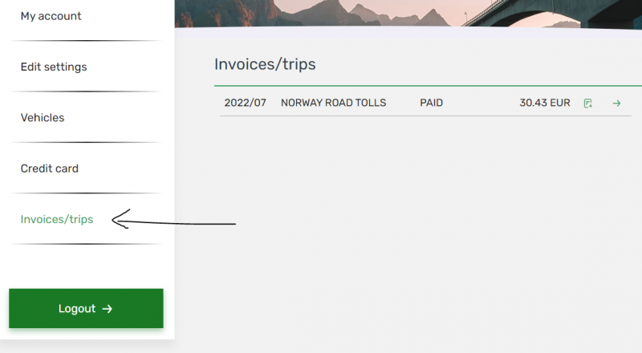
Task: Select Credit card in sidebar
Action: (50, 168)
